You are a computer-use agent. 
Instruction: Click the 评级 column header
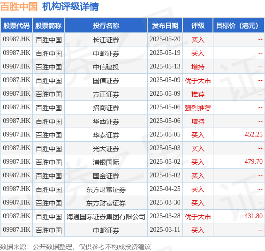198,26
